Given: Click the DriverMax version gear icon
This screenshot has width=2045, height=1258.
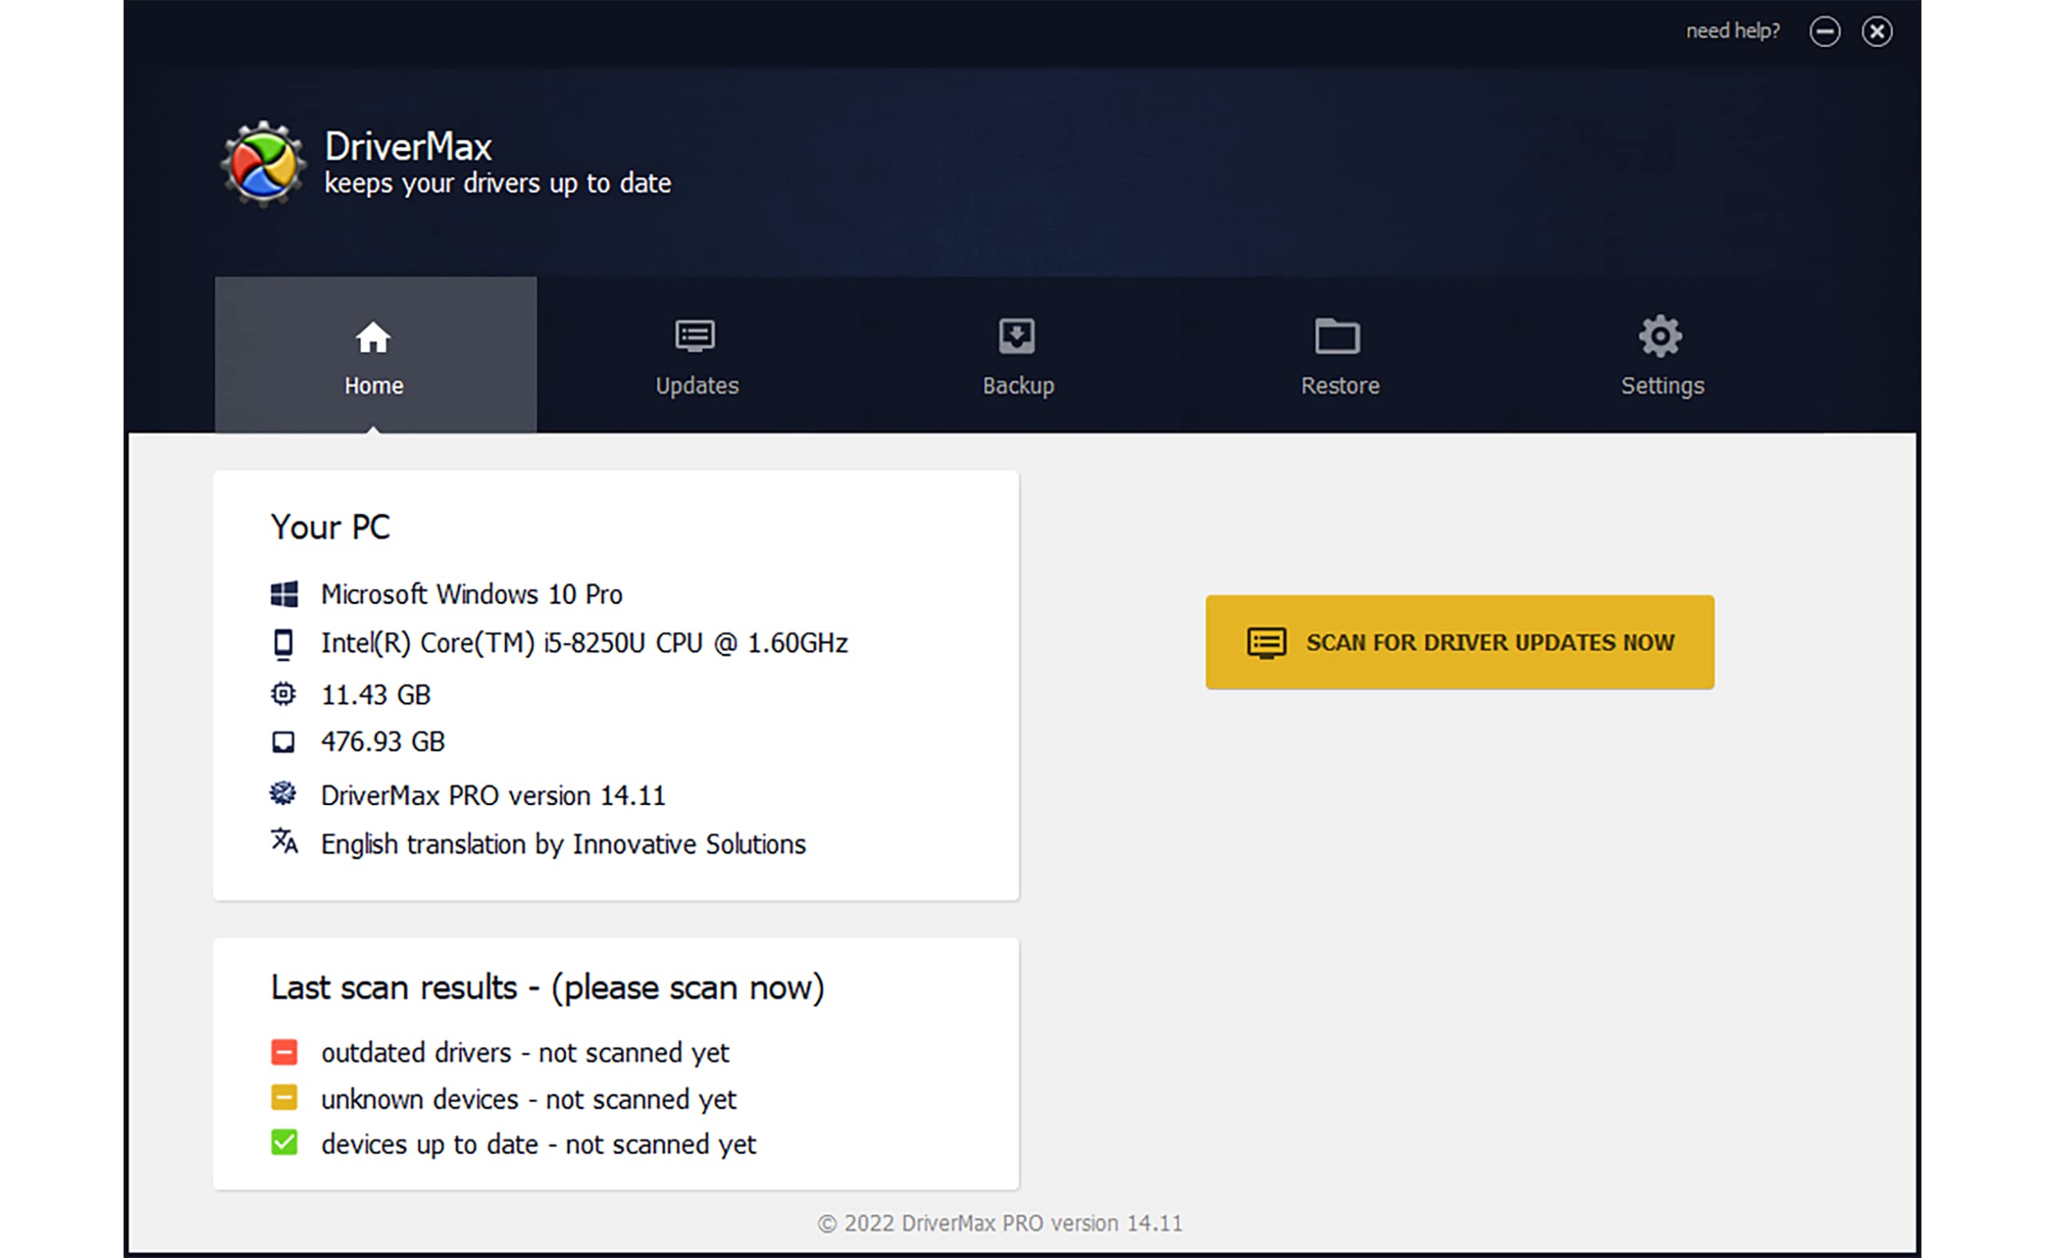Looking at the screenshot, I should coord(284,794).
